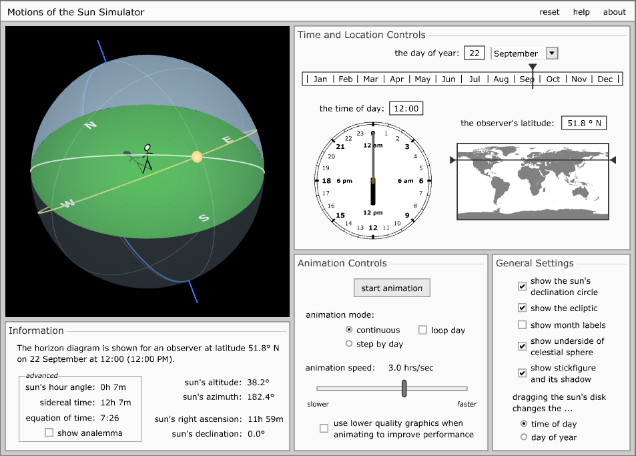Select the step by day animation mode
636x456 pixels.
[x=349, y=344]
